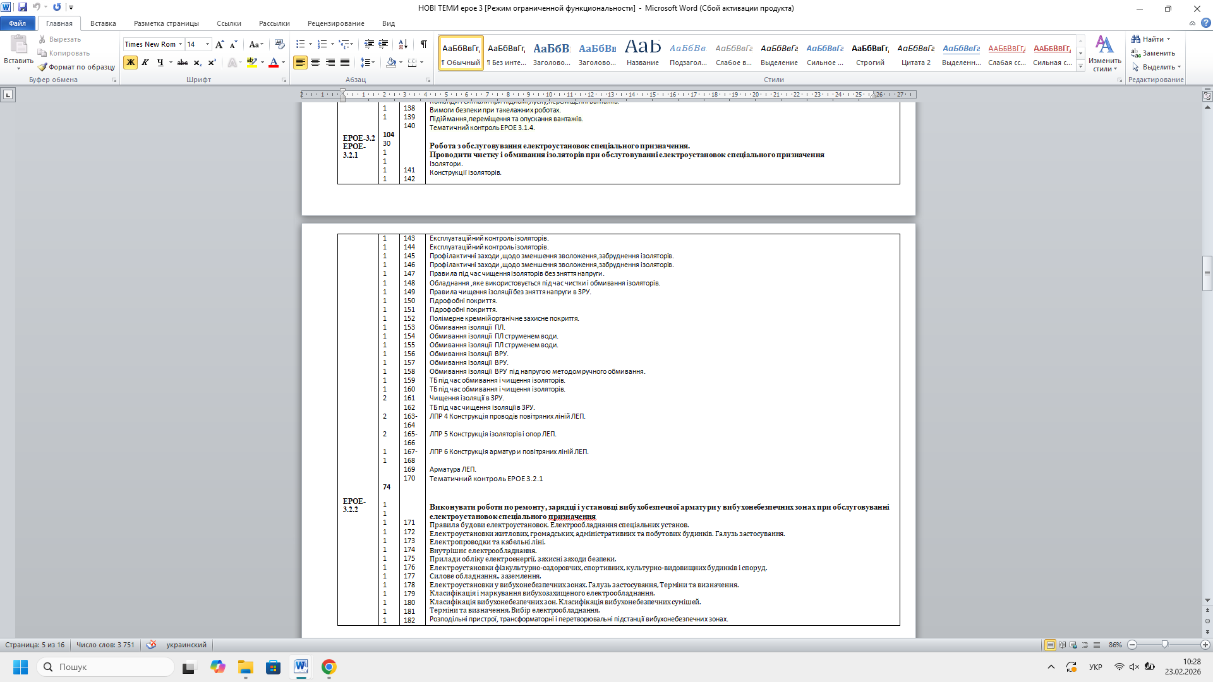Screen dimensions: 1213x682
Task: Open the numbering list dropdown
Action: (332, 44)
